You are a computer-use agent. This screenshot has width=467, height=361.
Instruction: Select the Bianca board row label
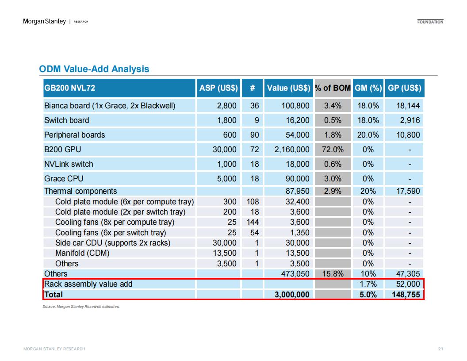tap(110, 106)
